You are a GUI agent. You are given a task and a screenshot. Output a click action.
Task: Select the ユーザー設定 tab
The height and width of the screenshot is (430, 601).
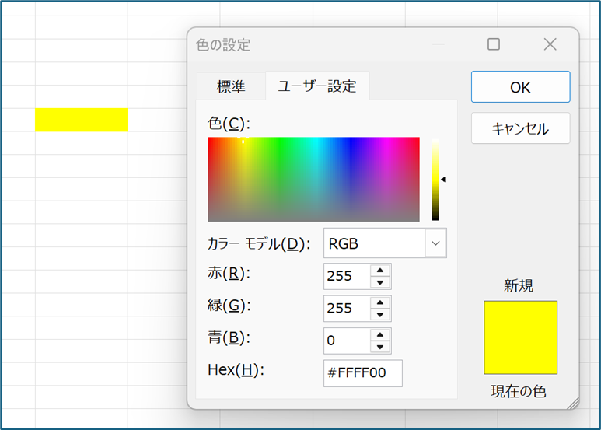pyautogui.click(x=316, y=87)
